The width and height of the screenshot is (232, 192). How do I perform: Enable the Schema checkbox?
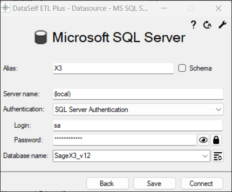pyautogui.click(x=182, y=68)
